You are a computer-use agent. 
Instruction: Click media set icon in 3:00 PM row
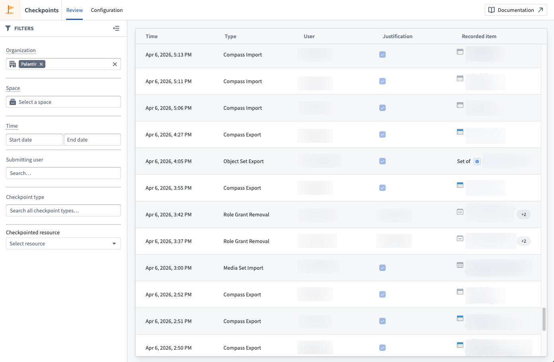click(460, 265)
